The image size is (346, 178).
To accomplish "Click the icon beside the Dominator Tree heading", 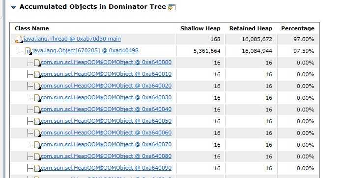I will click(x=172, y=7).
